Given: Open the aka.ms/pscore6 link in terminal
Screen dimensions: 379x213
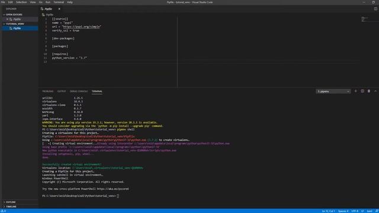Looking at the screenshot, I should (x=113, y=189).
